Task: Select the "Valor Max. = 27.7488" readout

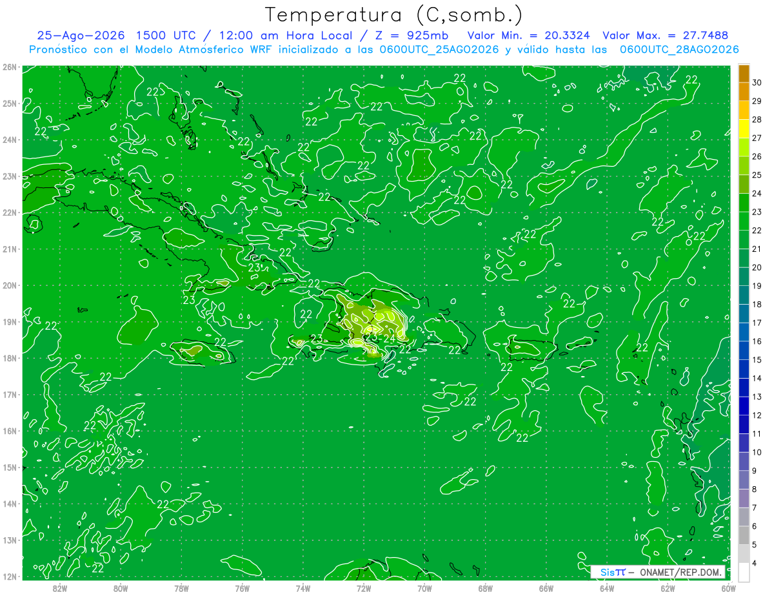Action: 665,35
